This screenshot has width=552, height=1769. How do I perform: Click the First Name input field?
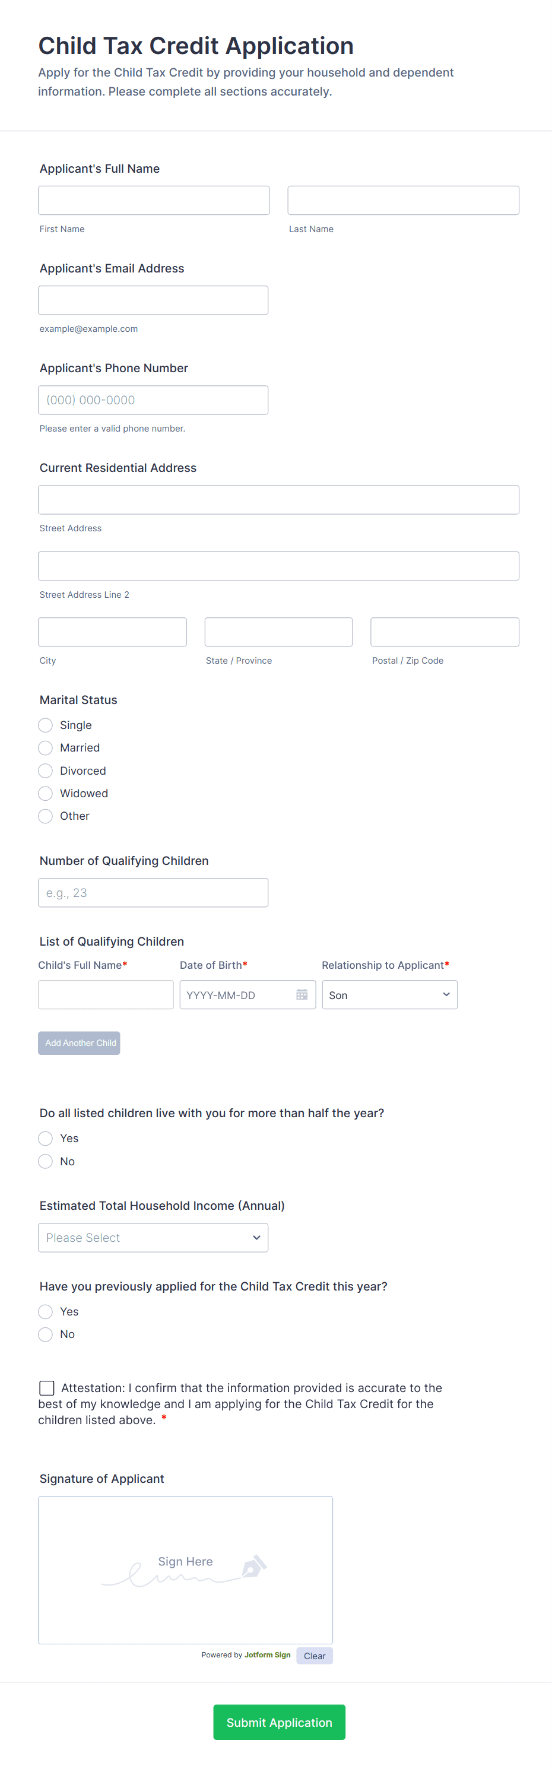click(x=154, y=200)
